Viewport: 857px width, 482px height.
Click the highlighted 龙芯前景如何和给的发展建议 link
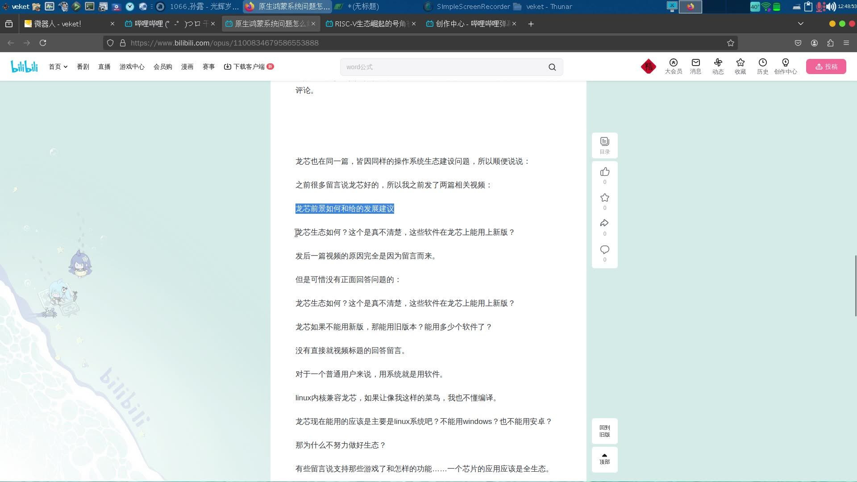[x=345, y=209]
